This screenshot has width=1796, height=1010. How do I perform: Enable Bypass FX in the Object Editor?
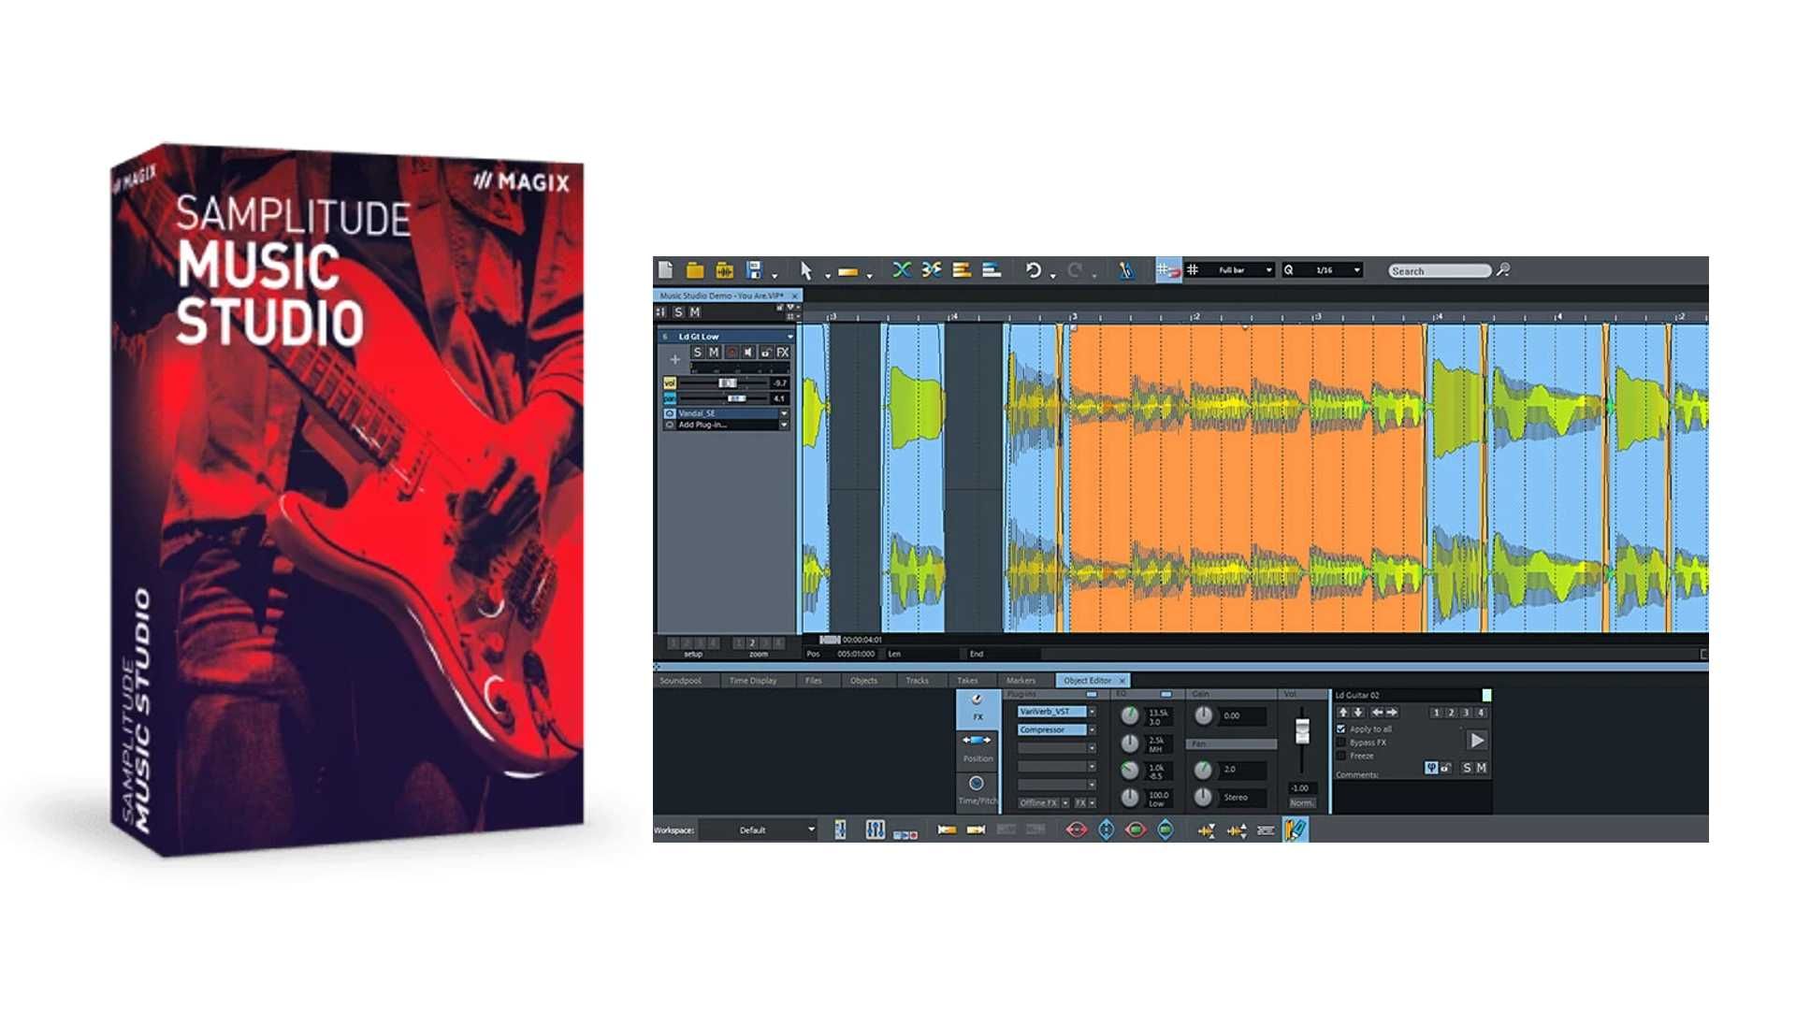[1341, 742]
